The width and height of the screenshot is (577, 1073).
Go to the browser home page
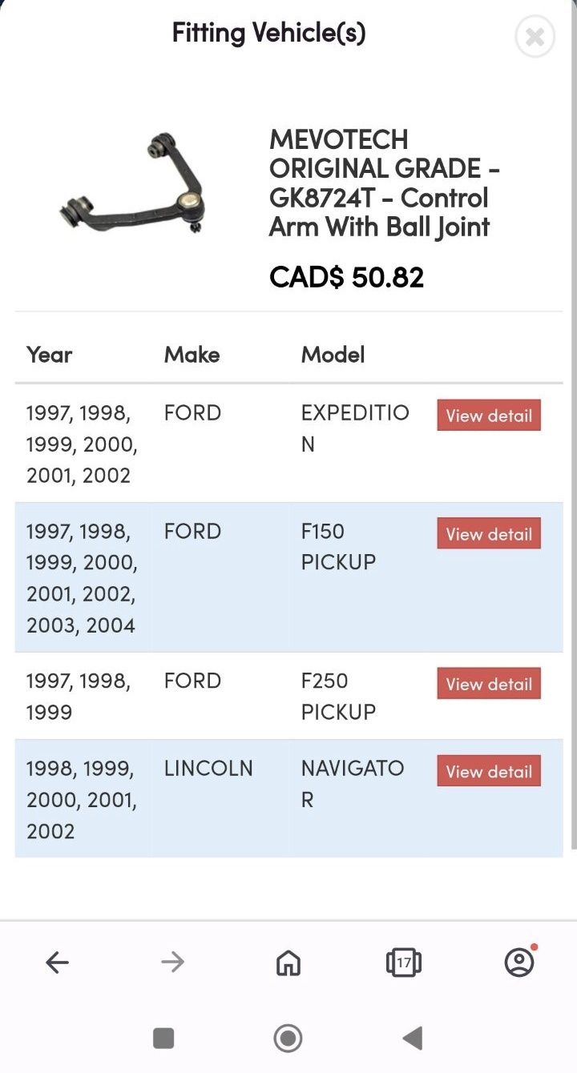tap(288, 962)
